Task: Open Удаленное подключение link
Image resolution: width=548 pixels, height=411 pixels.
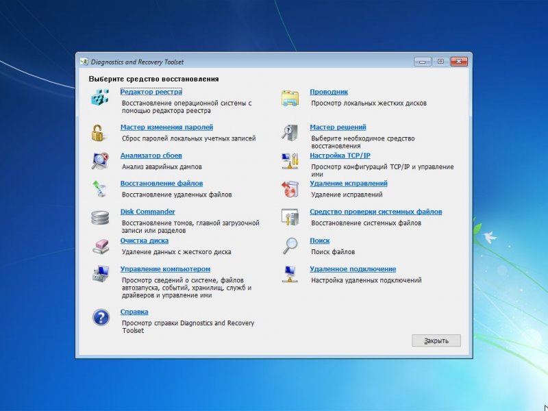Action: click(x=353, y=269)
